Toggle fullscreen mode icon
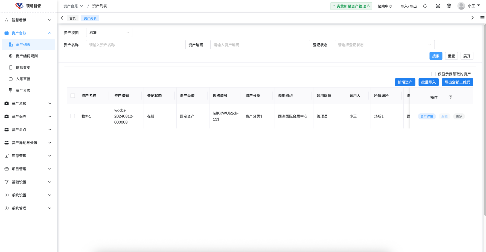 [438, 6]
